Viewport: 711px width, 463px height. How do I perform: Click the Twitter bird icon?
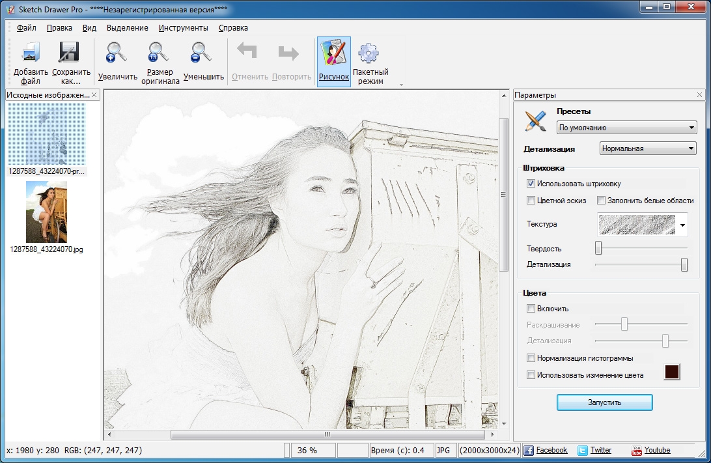tap(582, 451)
